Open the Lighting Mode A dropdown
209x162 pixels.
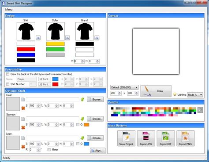(195, 95)
